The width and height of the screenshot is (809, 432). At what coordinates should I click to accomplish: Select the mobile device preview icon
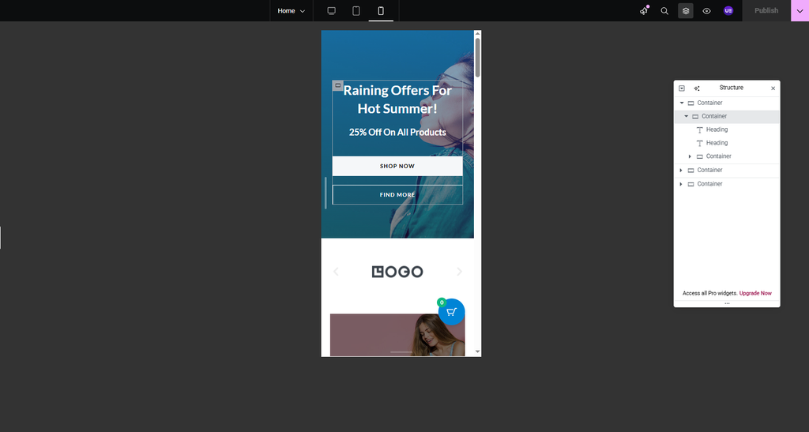[381, 11]
